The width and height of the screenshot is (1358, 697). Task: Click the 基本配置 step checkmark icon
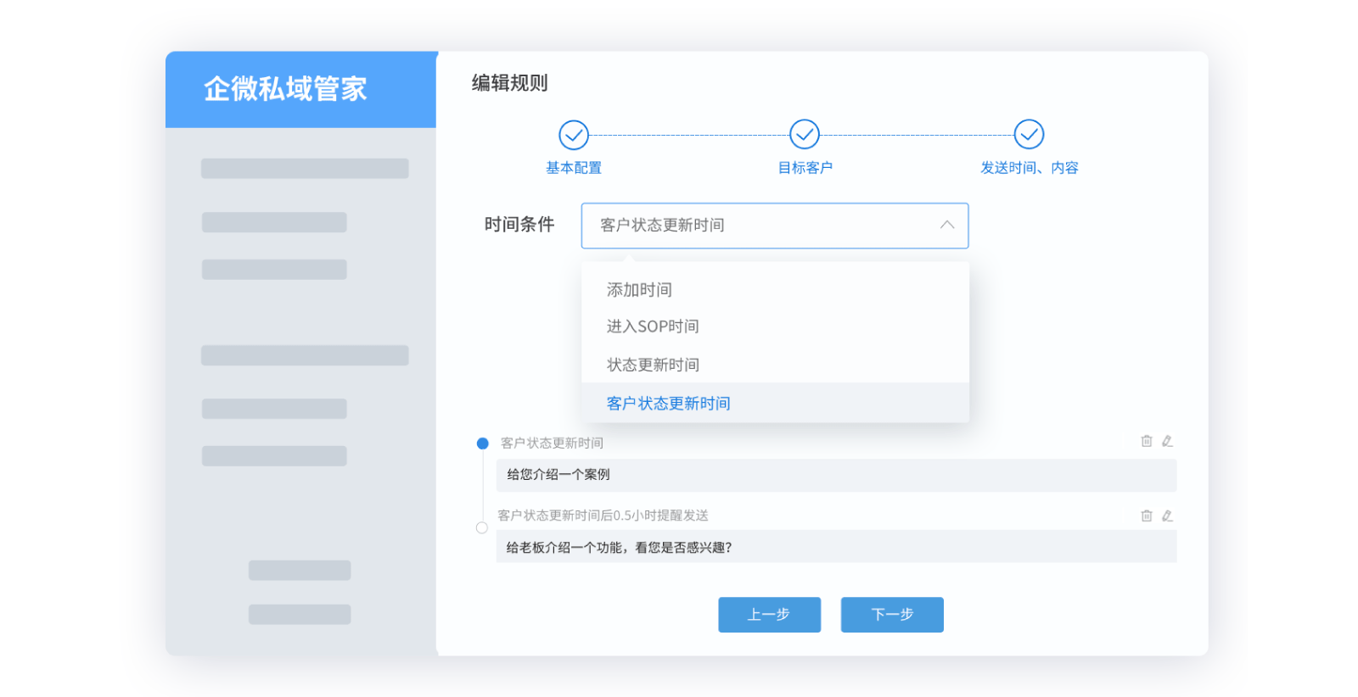click(574, 135)
